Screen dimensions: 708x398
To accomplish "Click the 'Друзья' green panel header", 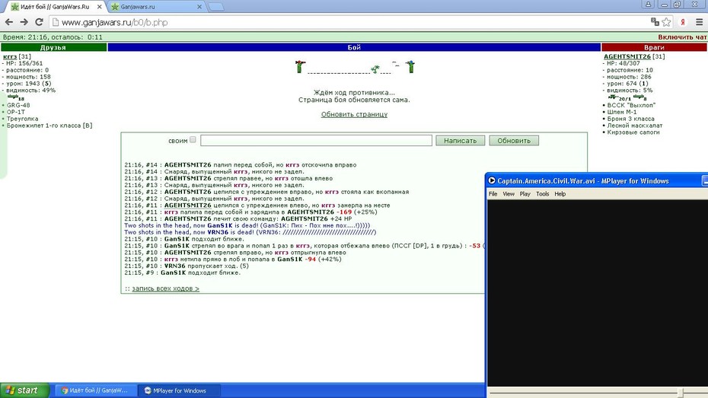I will [x=53, y=47].
